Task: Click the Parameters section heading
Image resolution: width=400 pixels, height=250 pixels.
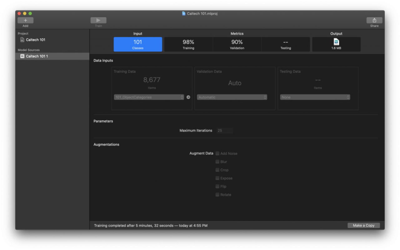Action: (103, 121)
